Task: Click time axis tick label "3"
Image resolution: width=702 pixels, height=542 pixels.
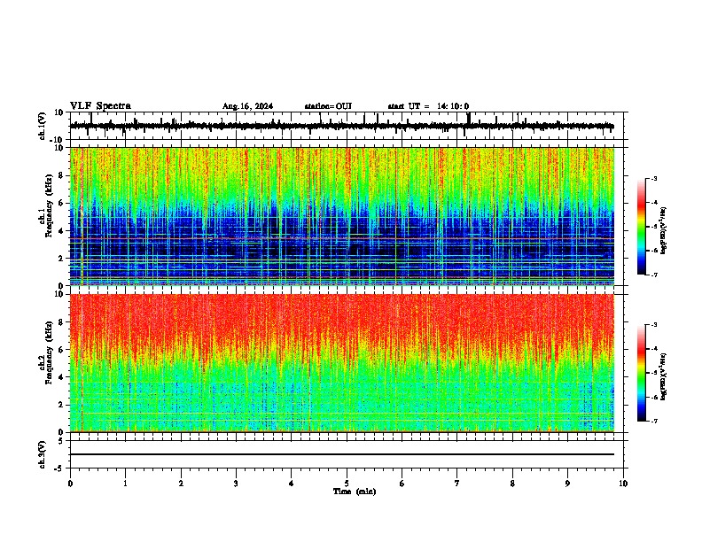Action: click(236, 484)
